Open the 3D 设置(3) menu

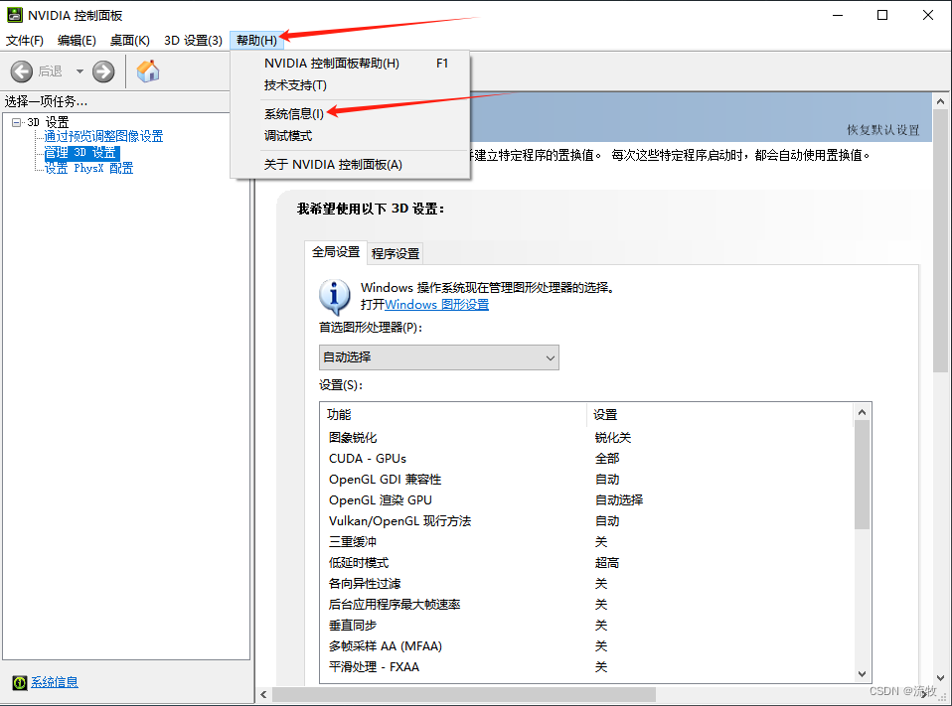point(193,40)
